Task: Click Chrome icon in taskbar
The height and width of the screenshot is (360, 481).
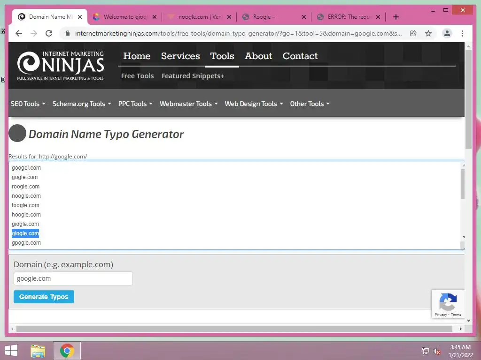Action: coord(67,351)
